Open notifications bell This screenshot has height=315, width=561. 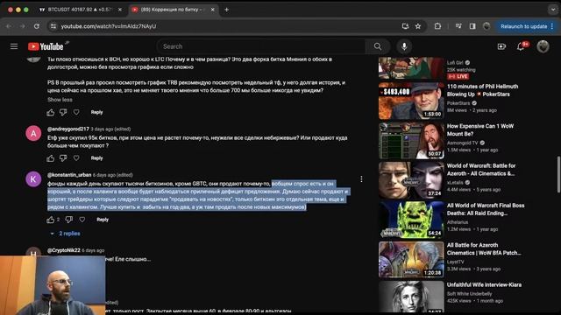521,46
